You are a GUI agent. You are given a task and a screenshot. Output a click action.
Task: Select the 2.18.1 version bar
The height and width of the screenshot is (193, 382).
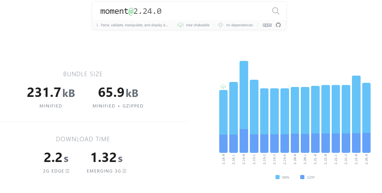click(233, 117)
